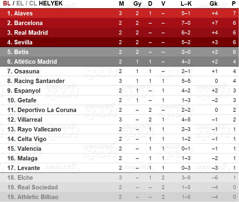Select the Elche relegation row
The height and width of the screenshot is (203, 239).
point(119,178)
